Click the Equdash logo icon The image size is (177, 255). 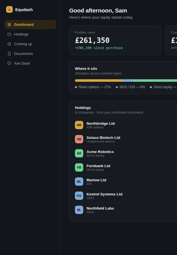[9, 9]
